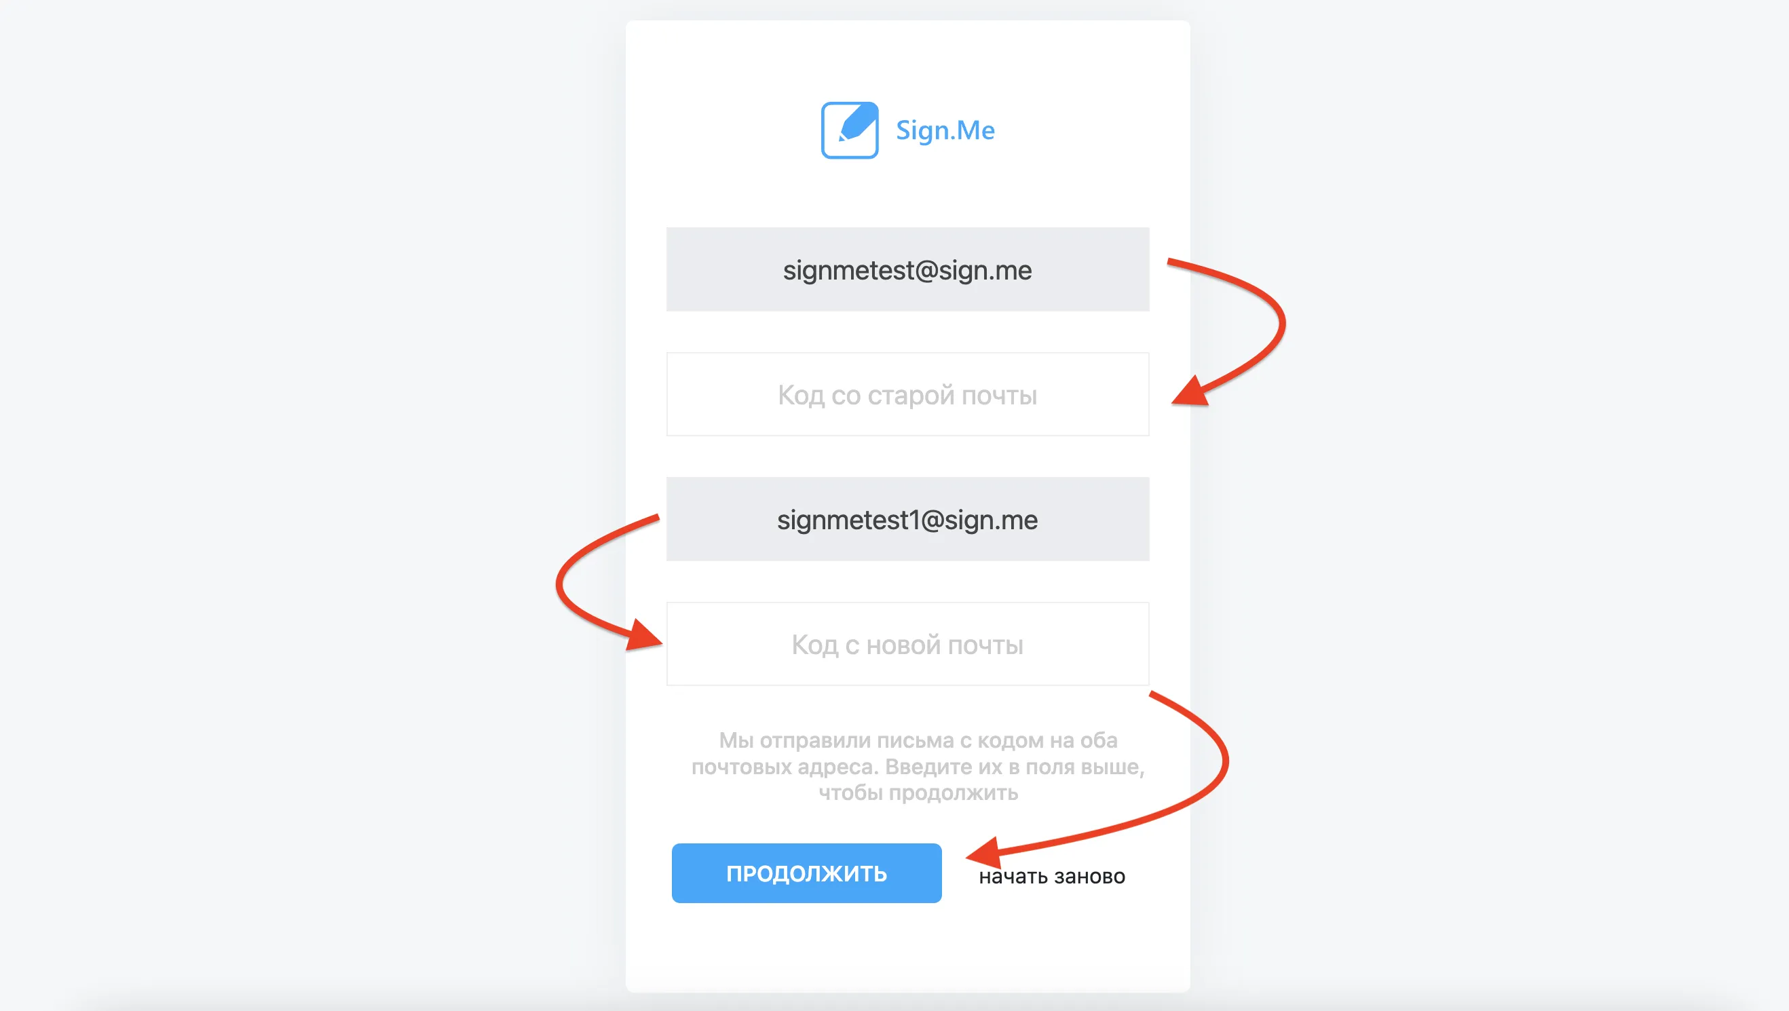
Task: Click the signmetest@sign.me email field
Action: 907,269
